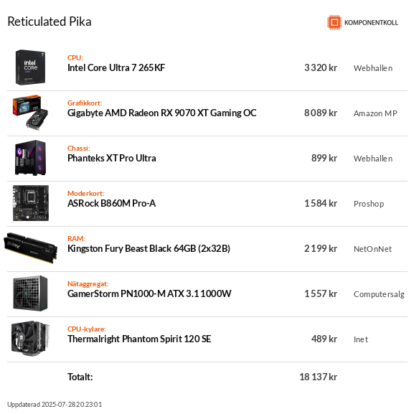Open the Intel Core Ultra 7 265KF product link
The width and height of the screenshot is (414, 414).
point(116,68)
